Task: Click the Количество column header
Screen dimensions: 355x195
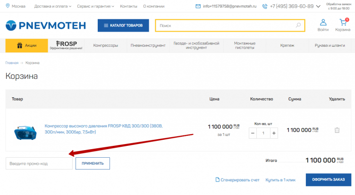Action: click(x=262, y=99)
